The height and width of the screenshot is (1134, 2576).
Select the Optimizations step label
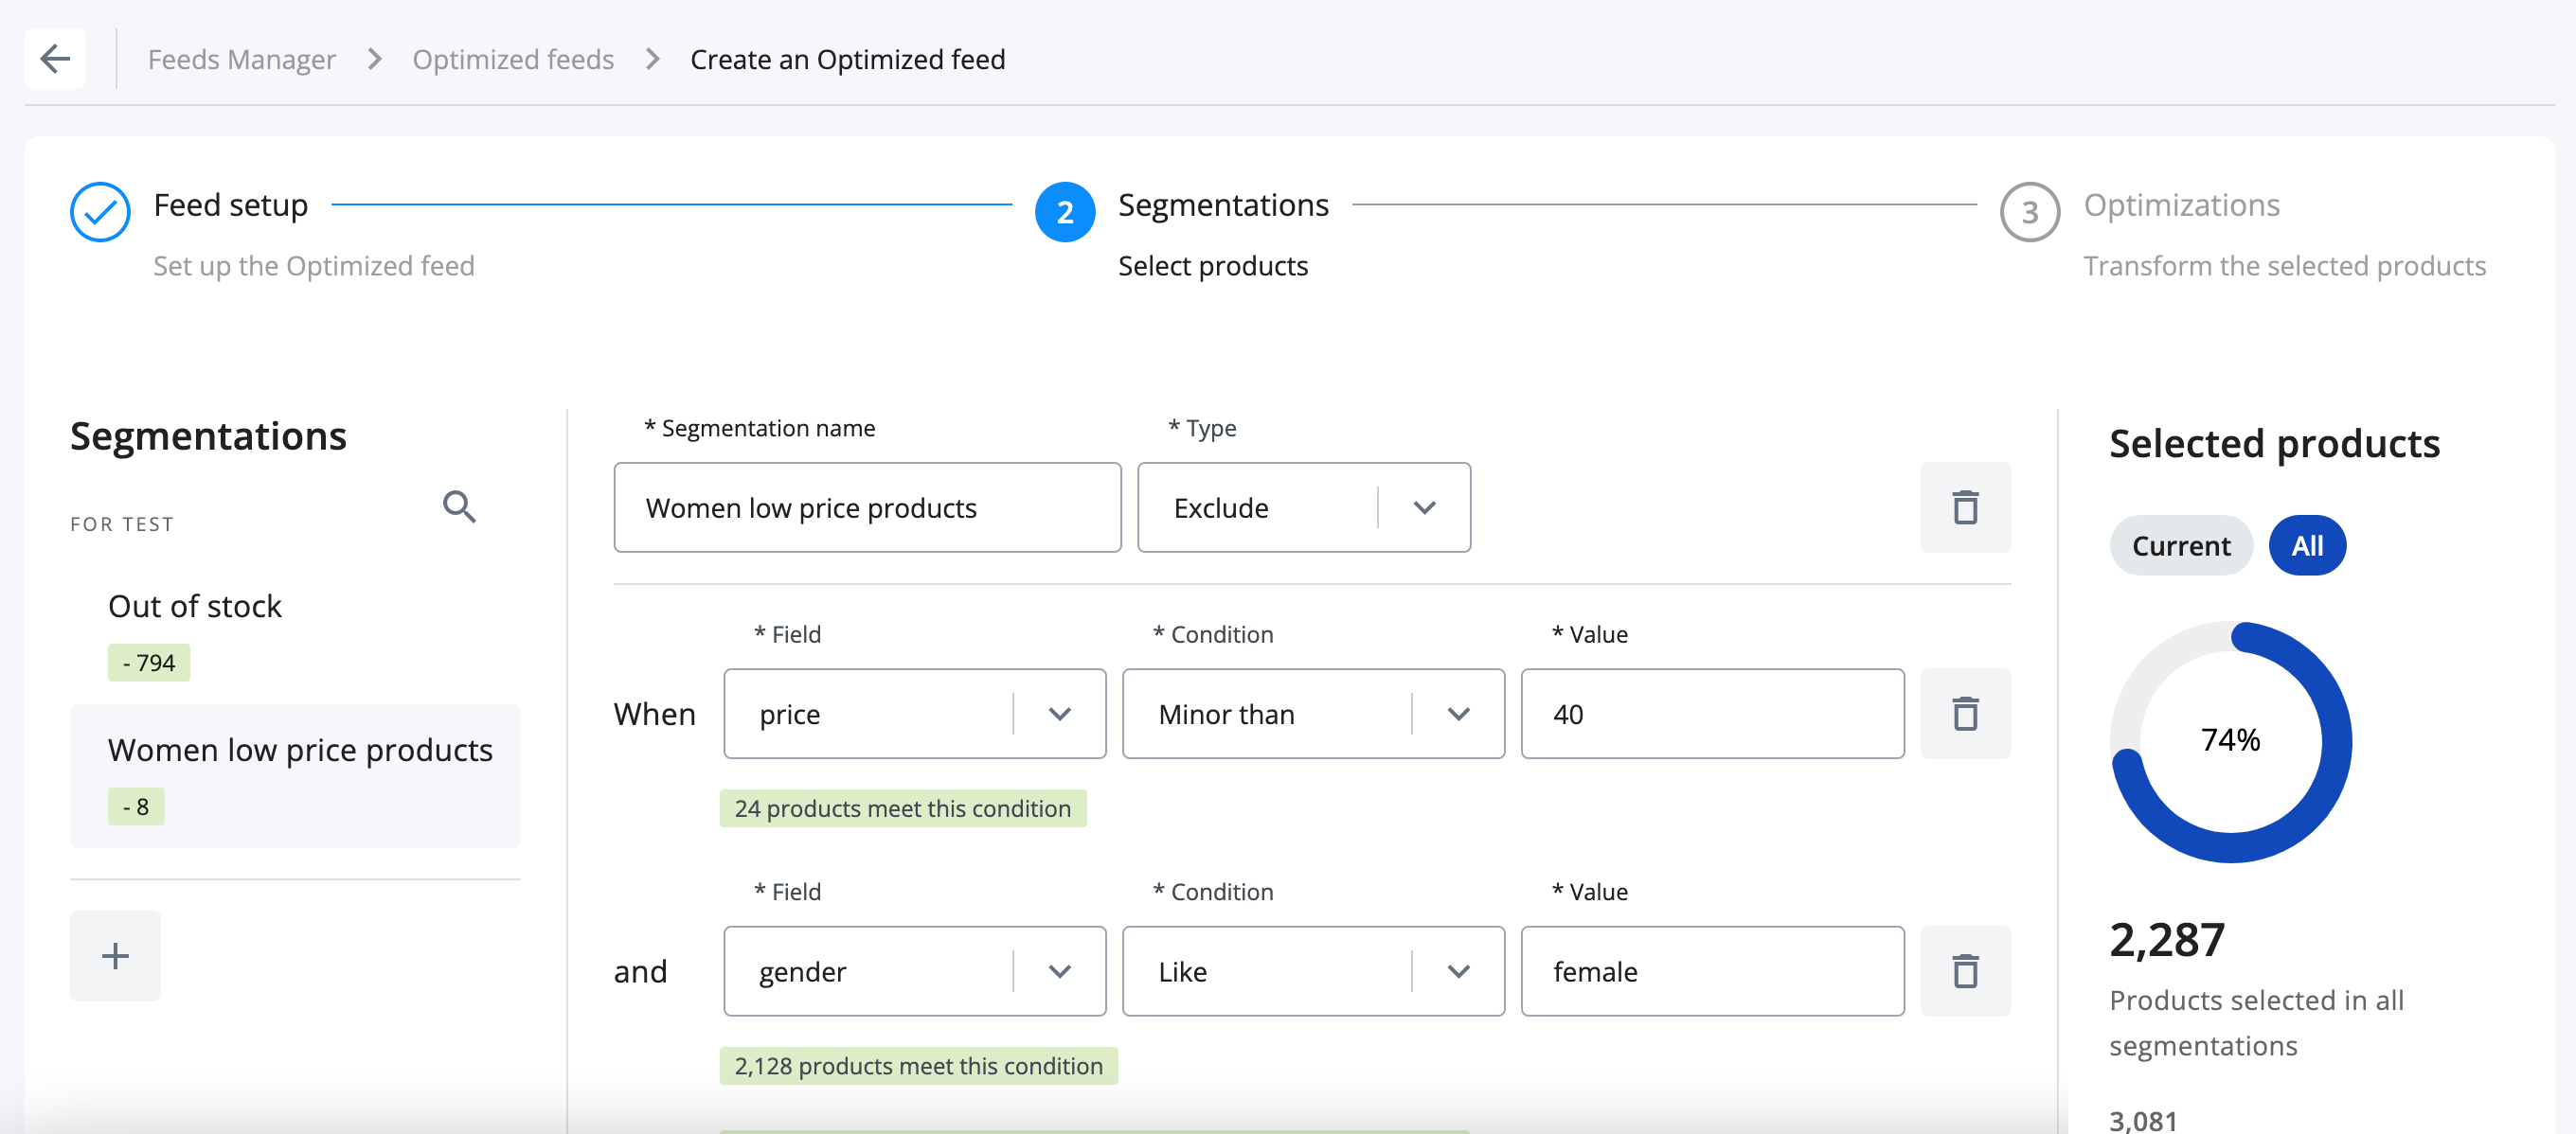2181,204
